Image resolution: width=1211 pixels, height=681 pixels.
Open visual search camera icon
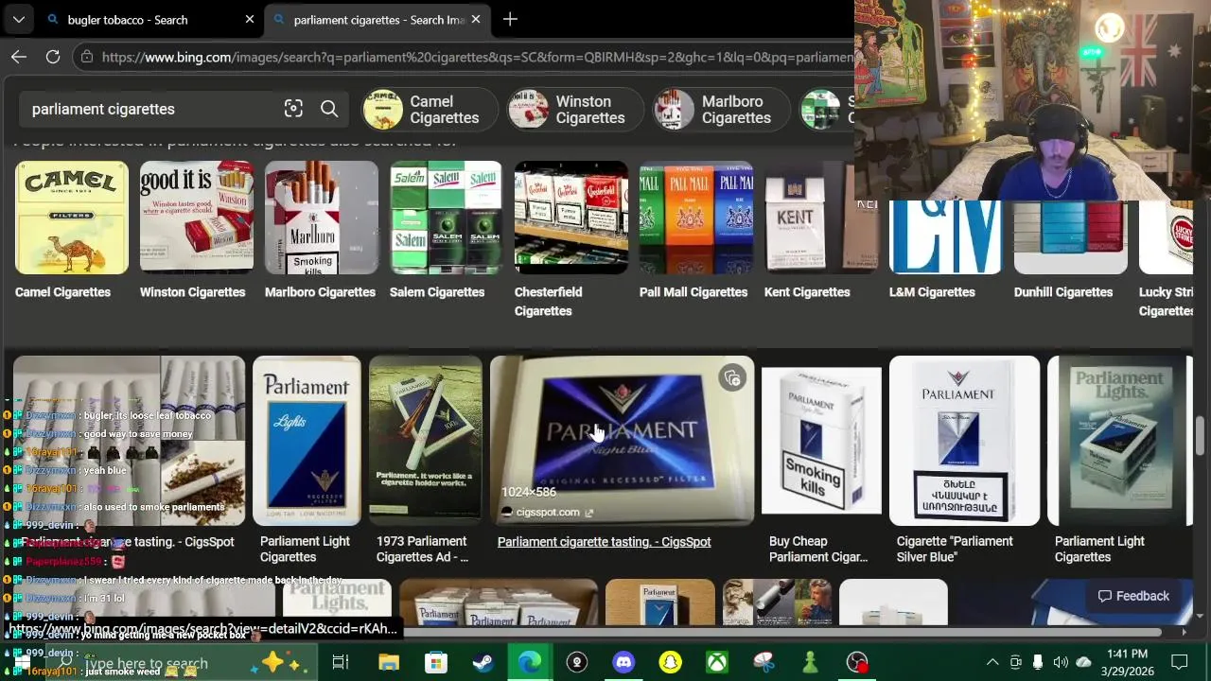click(293, 109)
